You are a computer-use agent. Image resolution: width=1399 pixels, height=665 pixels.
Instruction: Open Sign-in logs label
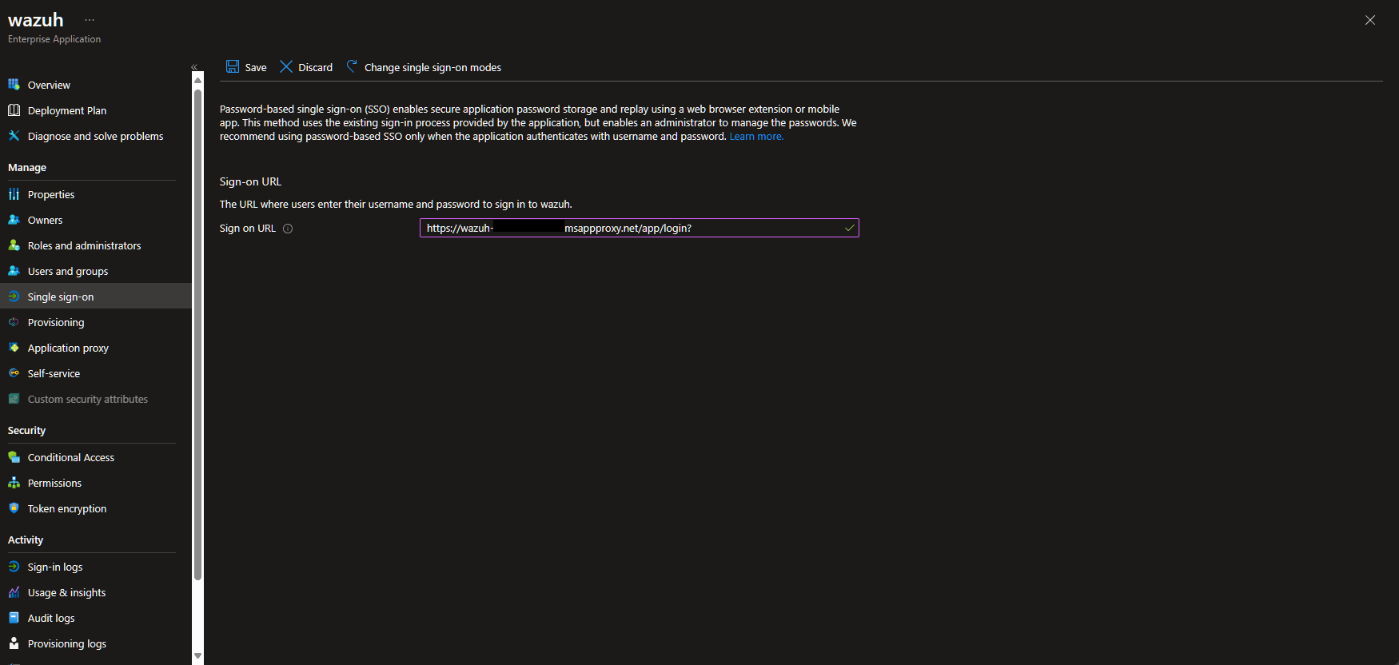pyautogui.click(x=55, y=567)
